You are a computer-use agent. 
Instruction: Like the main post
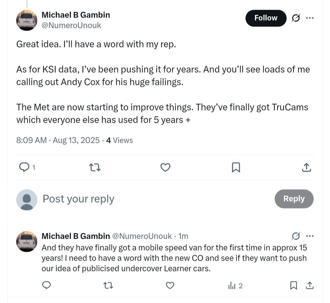pos(165,168)
